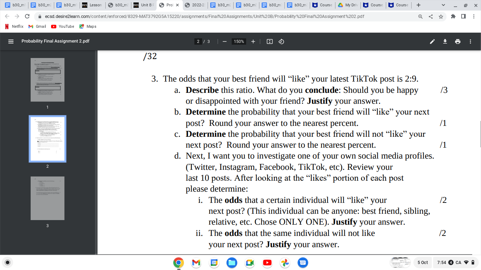Zoom out of the document
This screenshot has width=481, height=270.
click(x=224, y=41)
